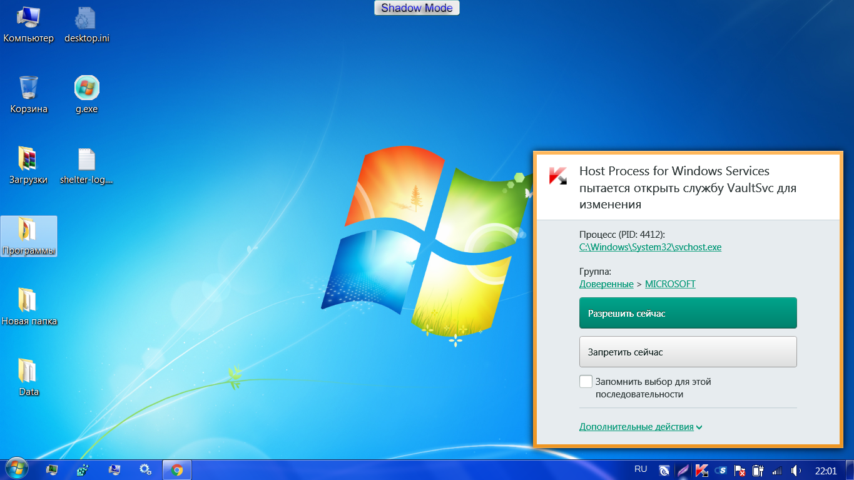
Task: Open the volume speaker tray icon
Action: tap(796, 470)
